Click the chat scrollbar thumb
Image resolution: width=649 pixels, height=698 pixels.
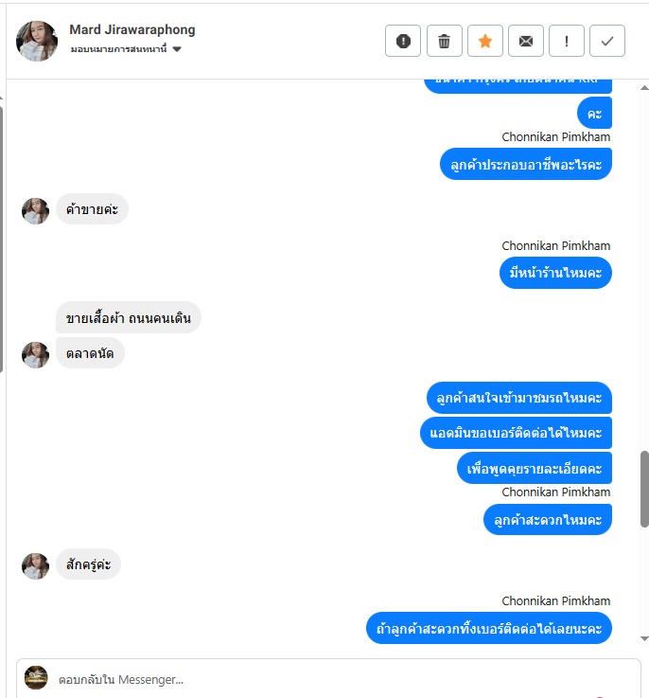(644, 489)
